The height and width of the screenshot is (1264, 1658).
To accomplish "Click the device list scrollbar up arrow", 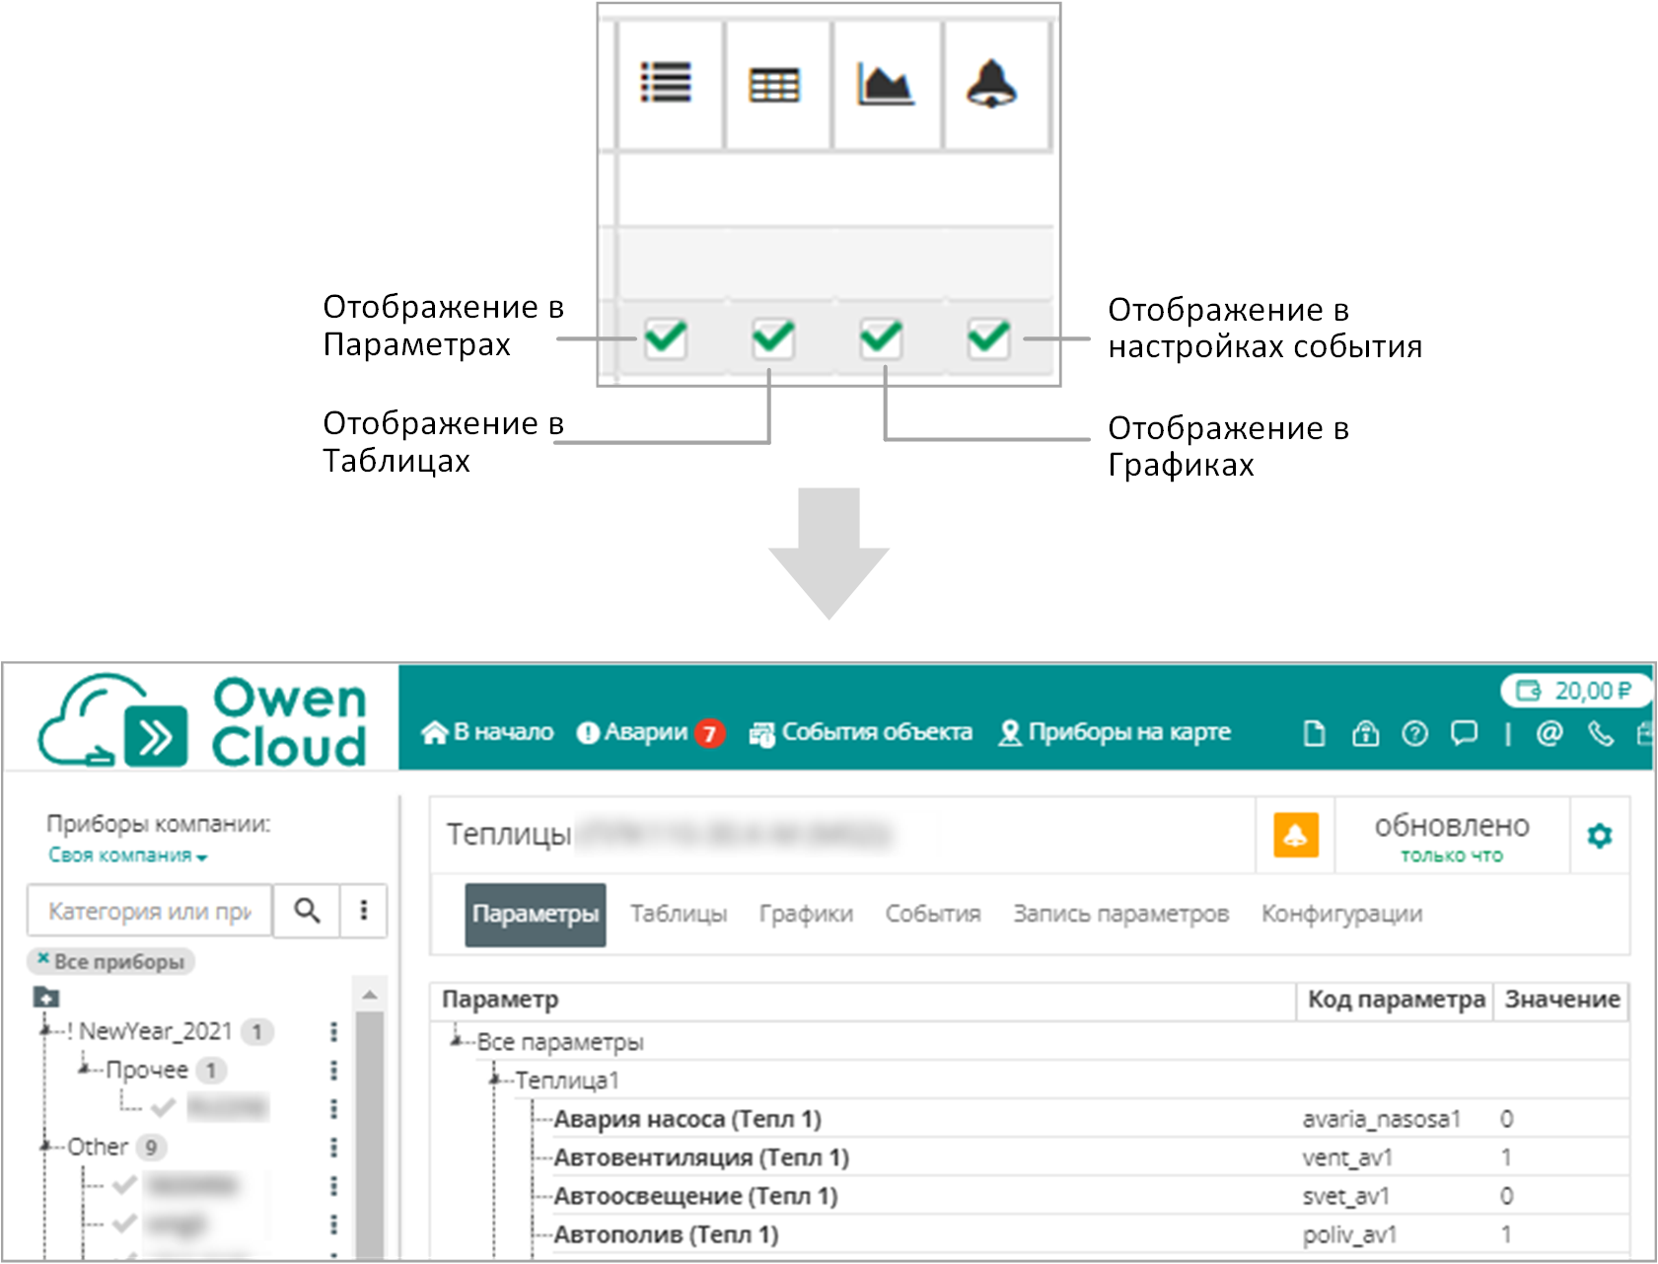I will pos(370,995).
